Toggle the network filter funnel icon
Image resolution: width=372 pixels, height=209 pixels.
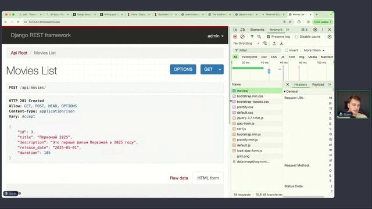[252, 37]
